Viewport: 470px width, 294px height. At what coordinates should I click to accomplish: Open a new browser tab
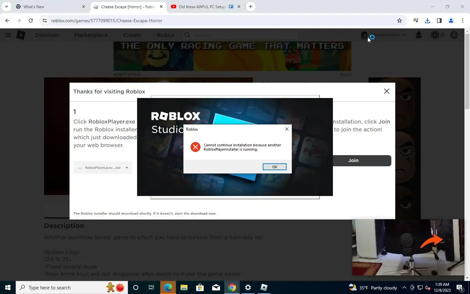pyautogui.click(x=250, y=7)
